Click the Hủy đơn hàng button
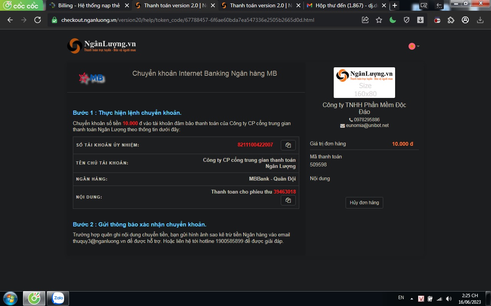Screen dimensions: 491x306 point(364,203)
